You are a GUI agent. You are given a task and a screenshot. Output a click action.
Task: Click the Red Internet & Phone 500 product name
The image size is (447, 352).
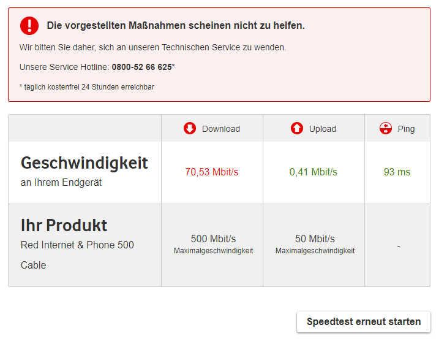tap(77, 245)
